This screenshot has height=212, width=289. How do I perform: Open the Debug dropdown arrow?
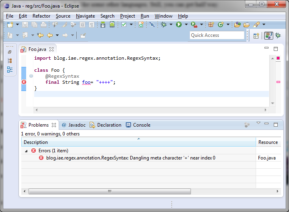click(x=171, y=24)
